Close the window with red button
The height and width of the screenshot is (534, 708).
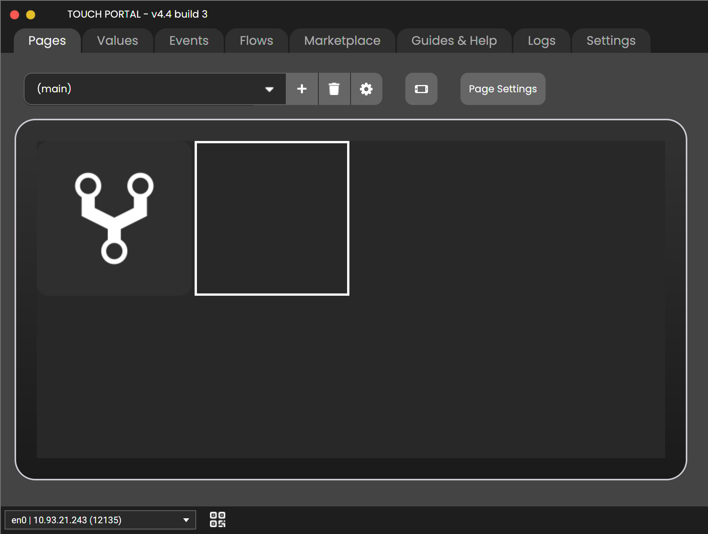[x=15, y=15]
